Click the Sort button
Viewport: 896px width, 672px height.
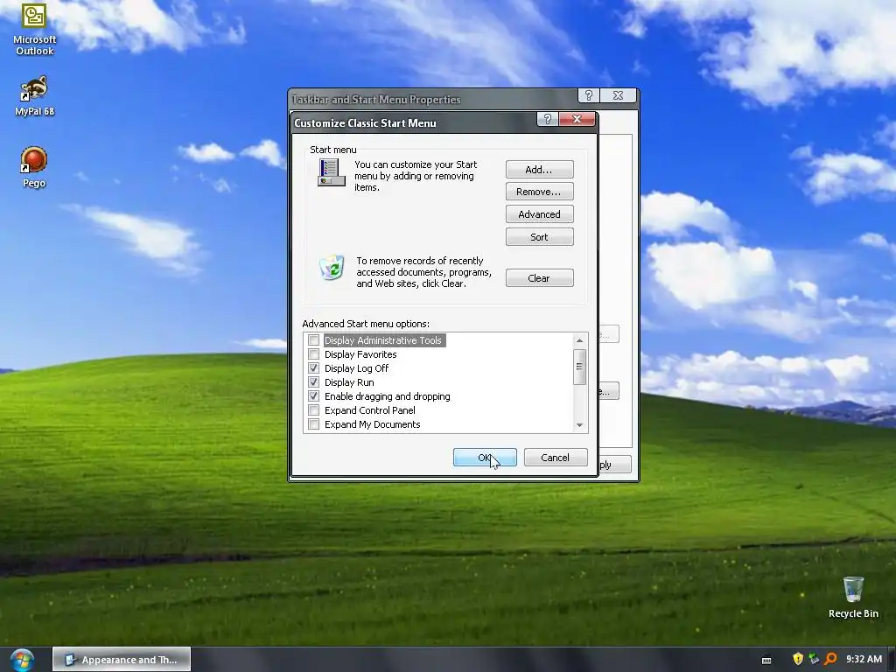[539, 236]
